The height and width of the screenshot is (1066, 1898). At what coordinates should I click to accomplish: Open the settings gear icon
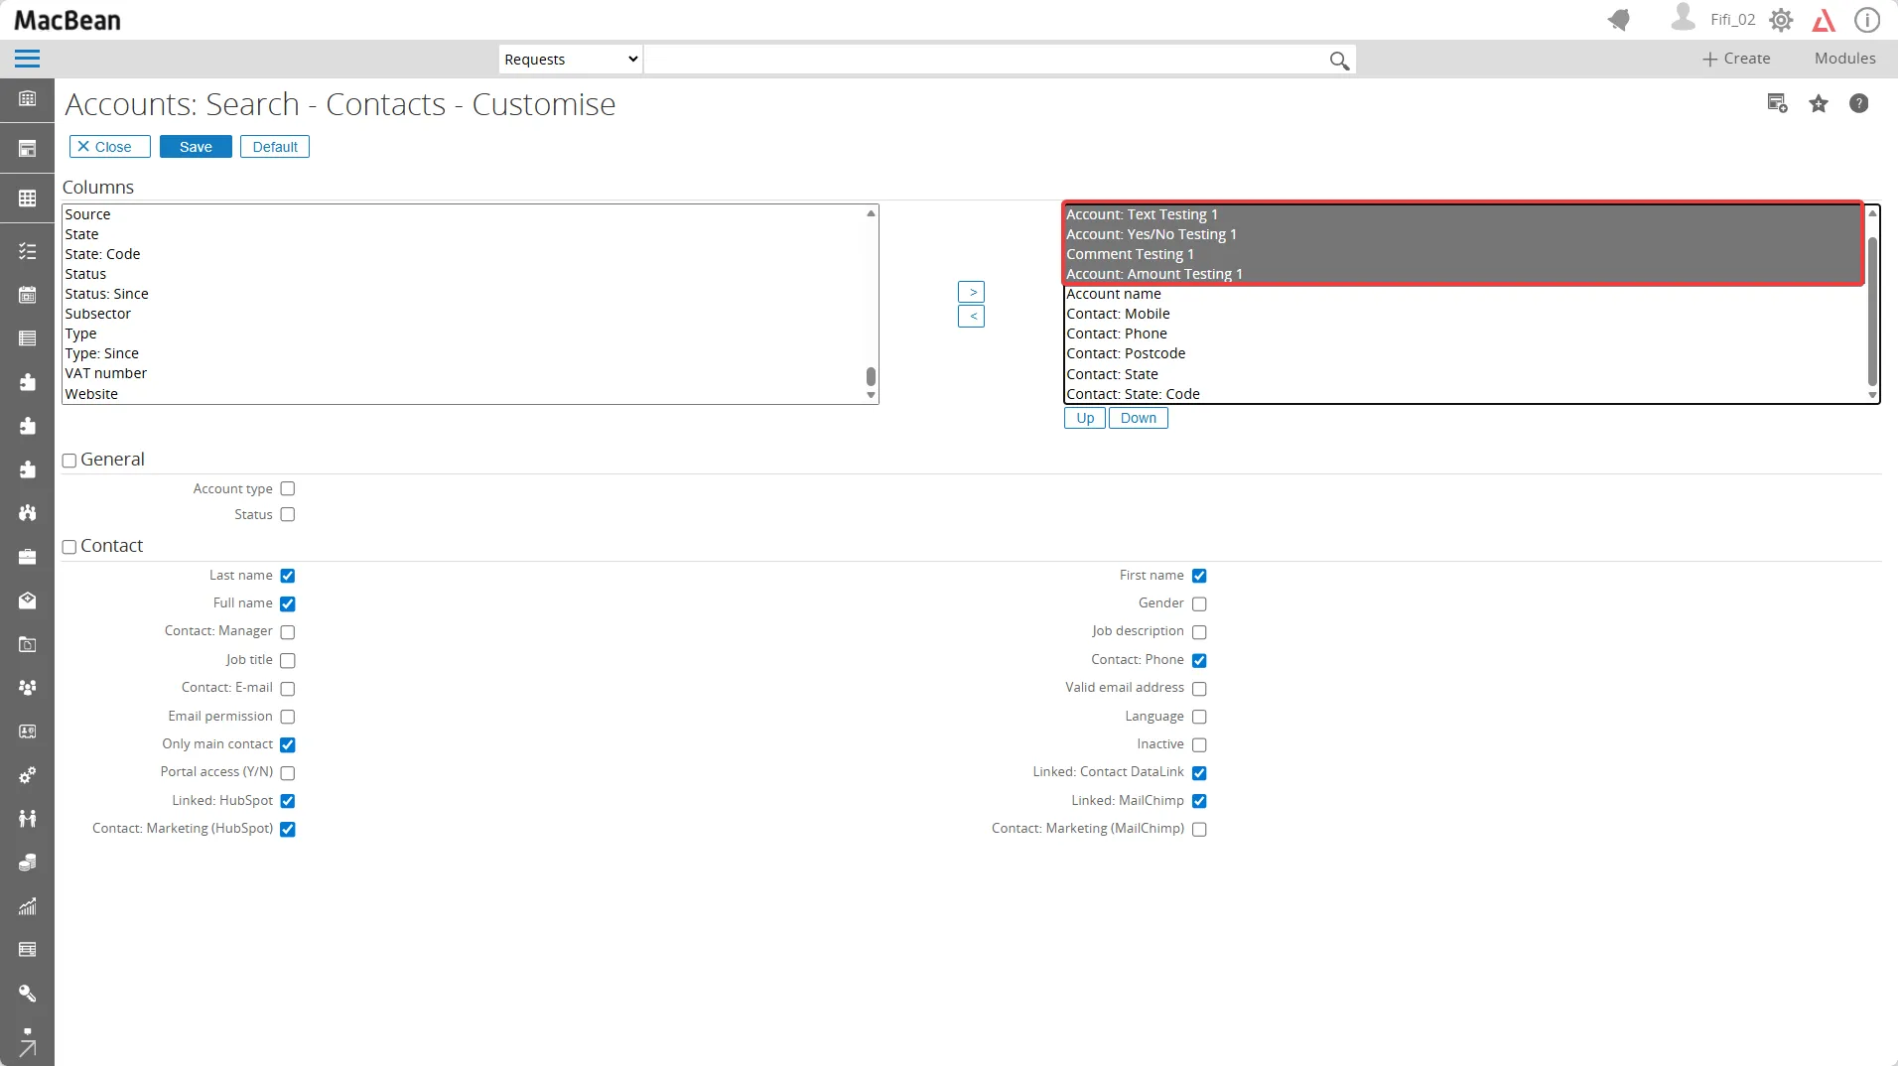[x=1781, y=20]
